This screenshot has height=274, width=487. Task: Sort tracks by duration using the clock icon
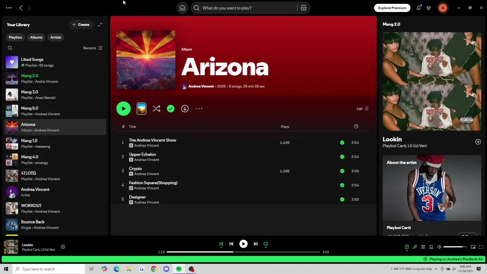click(356, 126)
